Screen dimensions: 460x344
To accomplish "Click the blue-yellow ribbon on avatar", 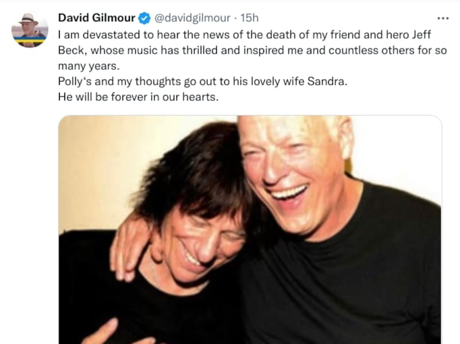I will click(x=30, y=41).
